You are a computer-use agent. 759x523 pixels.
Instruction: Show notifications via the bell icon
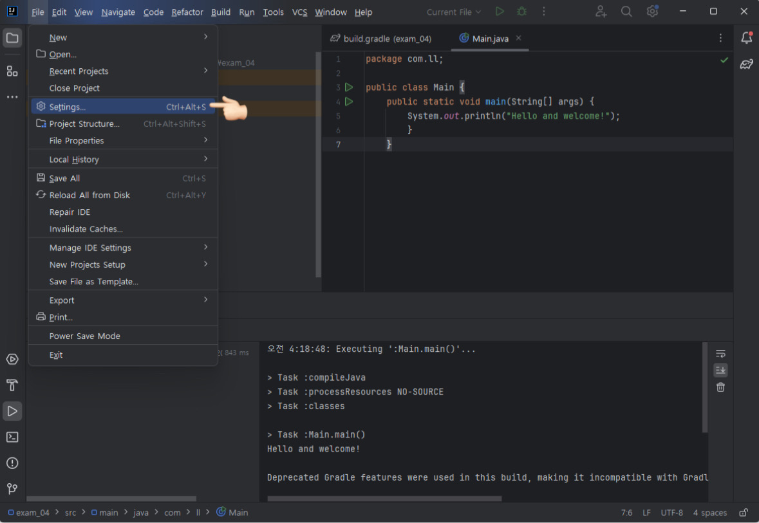(746, 38)
